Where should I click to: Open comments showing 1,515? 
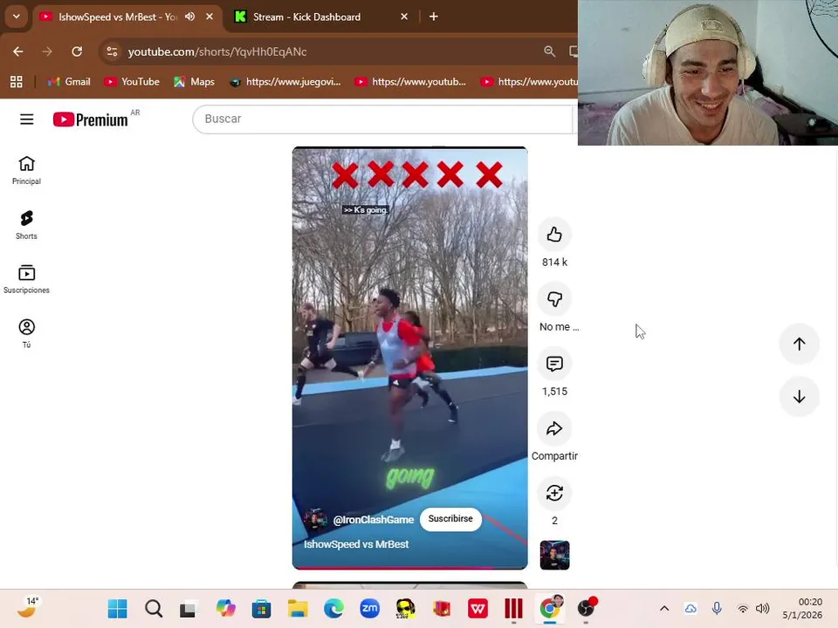(554, 364)
